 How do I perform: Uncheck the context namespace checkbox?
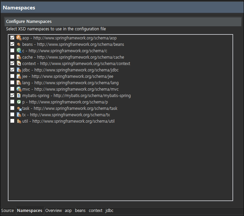tap(12, 63)
